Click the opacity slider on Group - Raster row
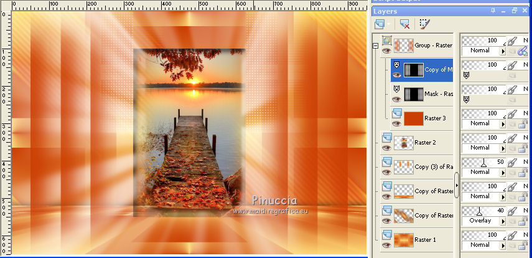Screen dimensions: 532x258 tap(484, 41)
